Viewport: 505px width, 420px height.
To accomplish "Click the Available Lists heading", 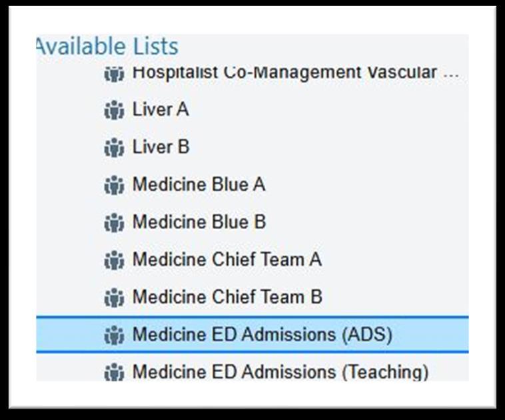I will pyautogui.click(x=107, y=47).
